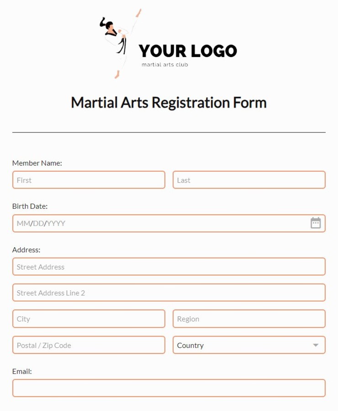Expand the Country list to choose a country
338x411 pixels.
click(x=249, y=345)
